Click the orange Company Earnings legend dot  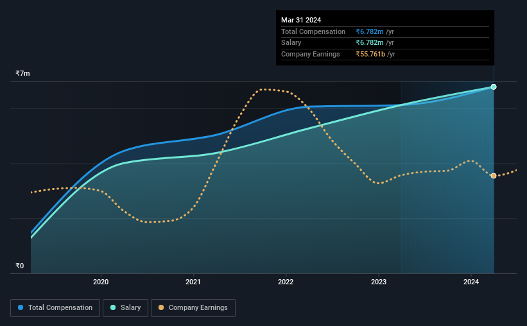[x=161, y=307]
